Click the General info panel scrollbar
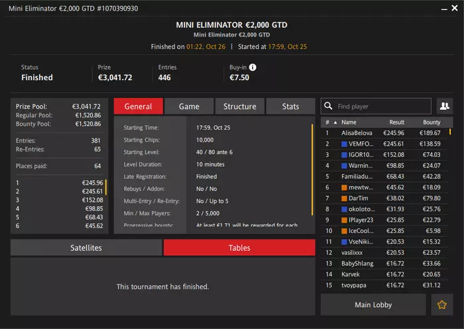464x329 pixels. 312,169
